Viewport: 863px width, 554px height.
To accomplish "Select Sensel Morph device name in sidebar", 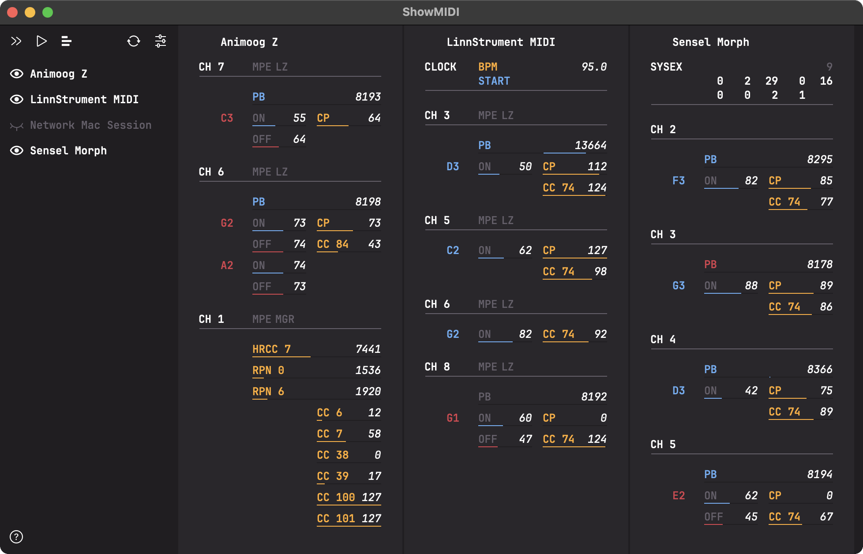I will [x=68, y=150].
